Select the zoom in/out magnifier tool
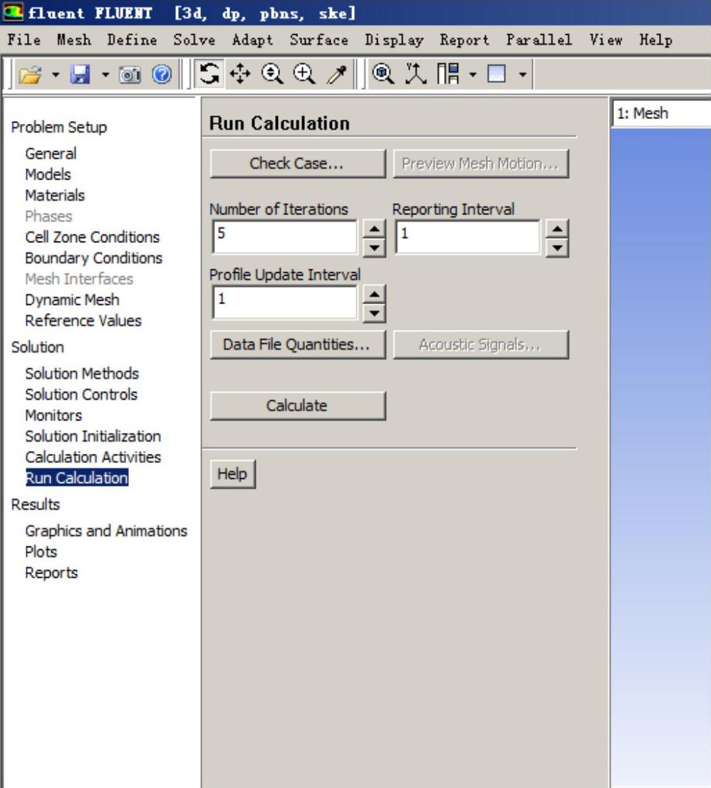The height and width of the screenshot is (788, 711). 272,74
